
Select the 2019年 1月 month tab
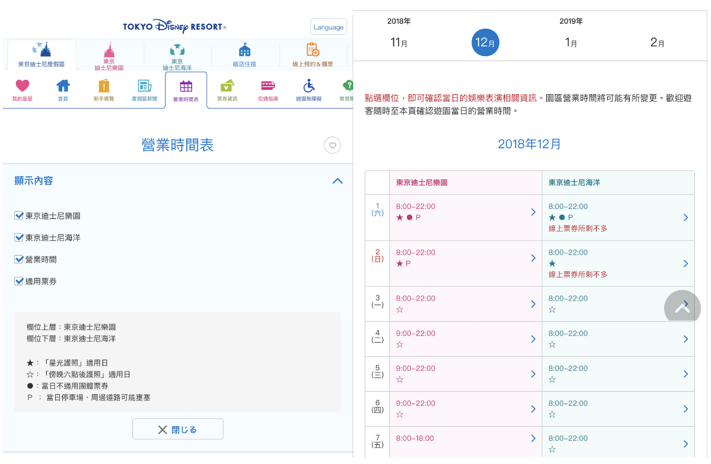(571, 42)
